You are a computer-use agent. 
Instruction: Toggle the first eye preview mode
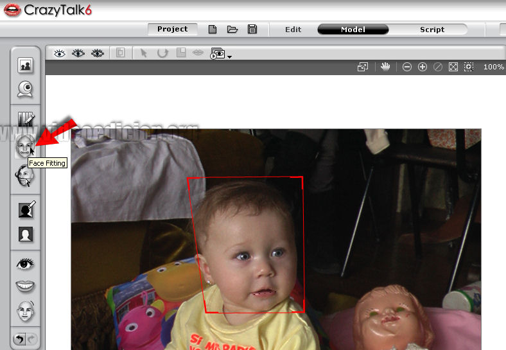(x=60, y=53)
